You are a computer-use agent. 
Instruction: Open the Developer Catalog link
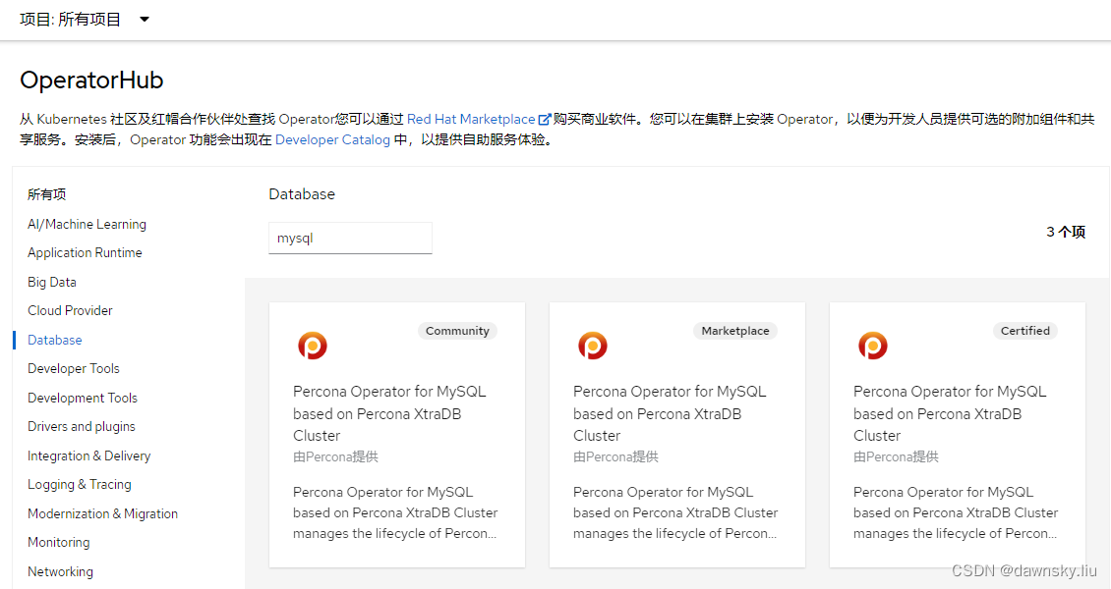click(x=332, y=140)
